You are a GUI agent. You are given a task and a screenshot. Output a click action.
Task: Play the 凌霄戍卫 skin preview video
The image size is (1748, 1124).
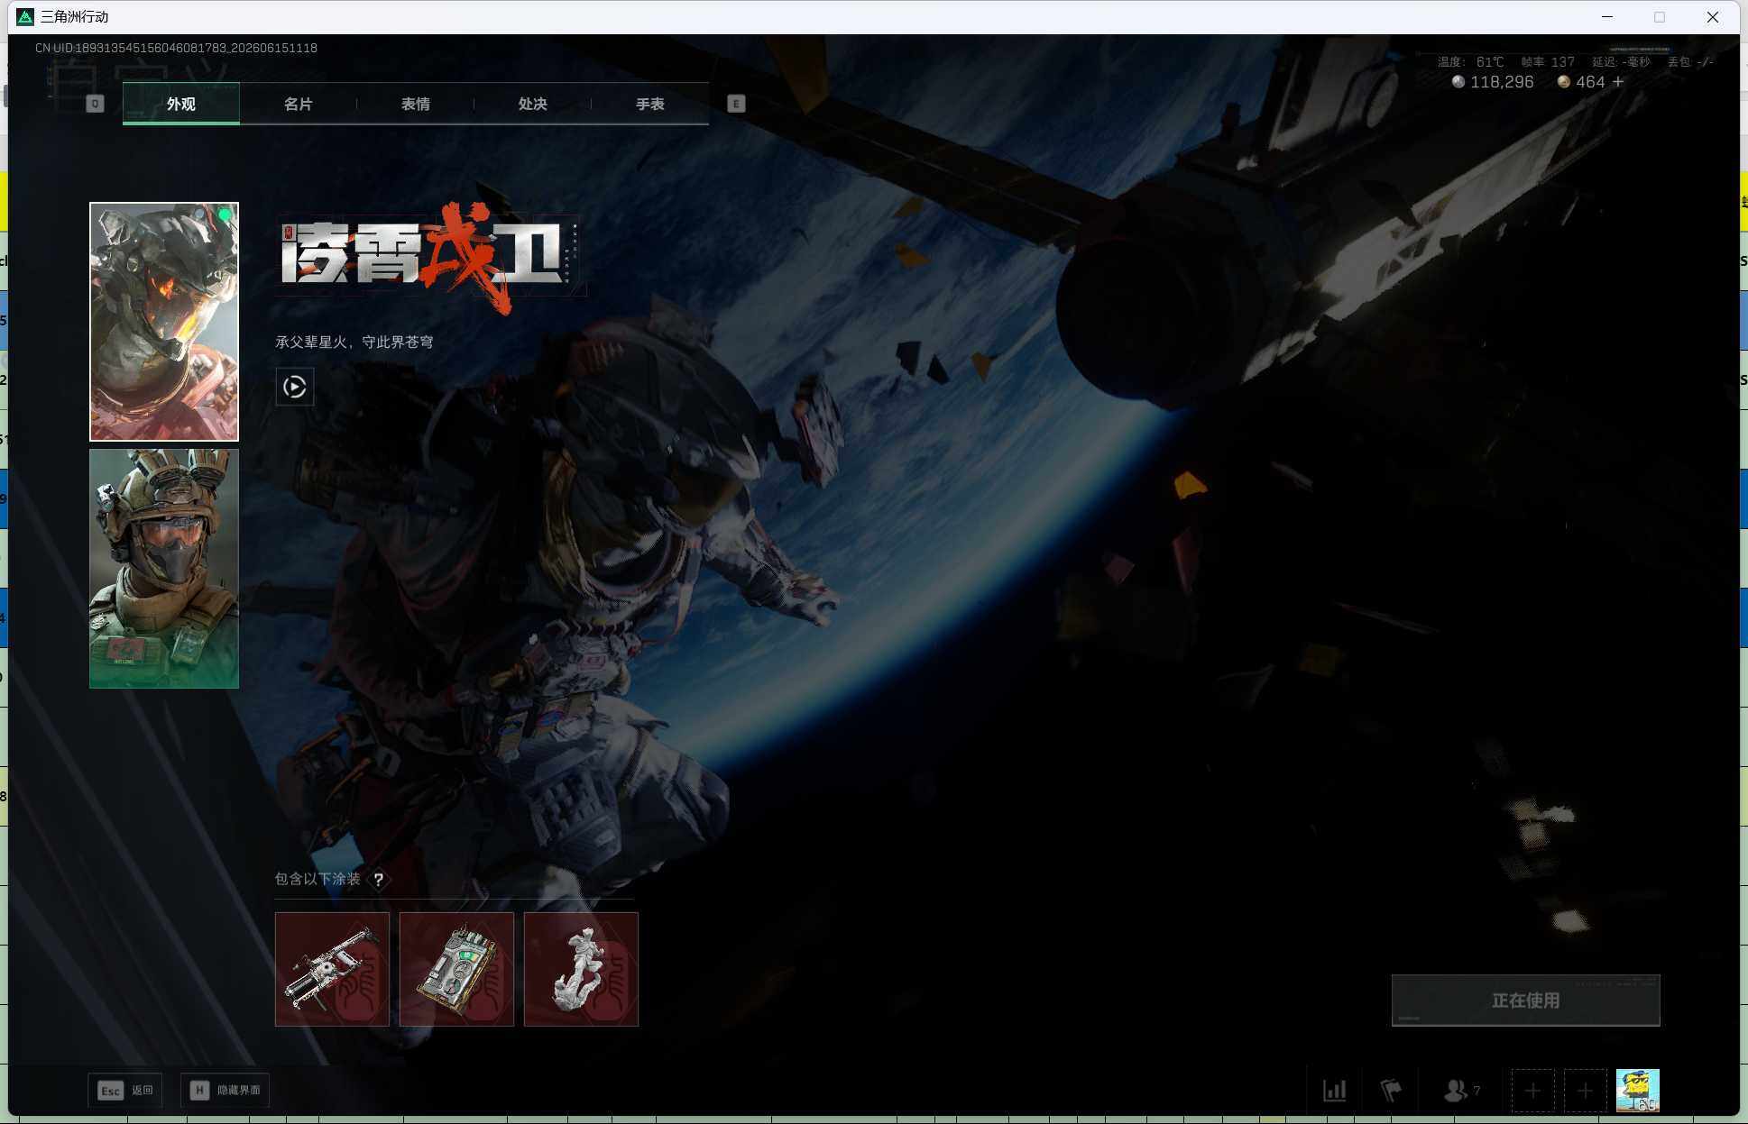coord(295,387)
